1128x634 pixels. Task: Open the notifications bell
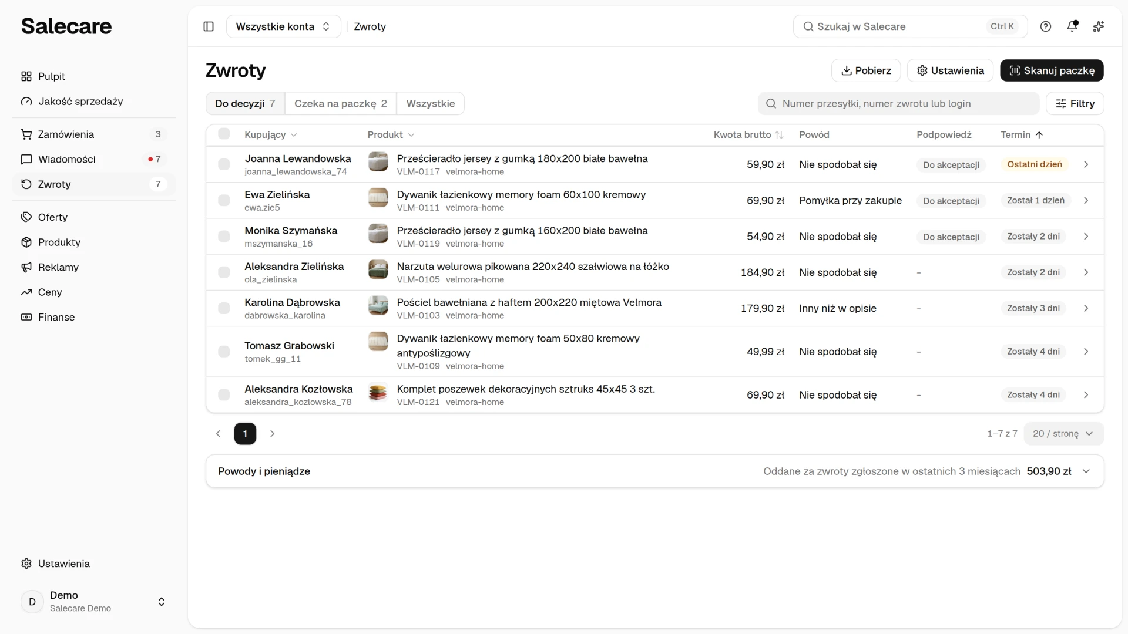point(1072,26)
